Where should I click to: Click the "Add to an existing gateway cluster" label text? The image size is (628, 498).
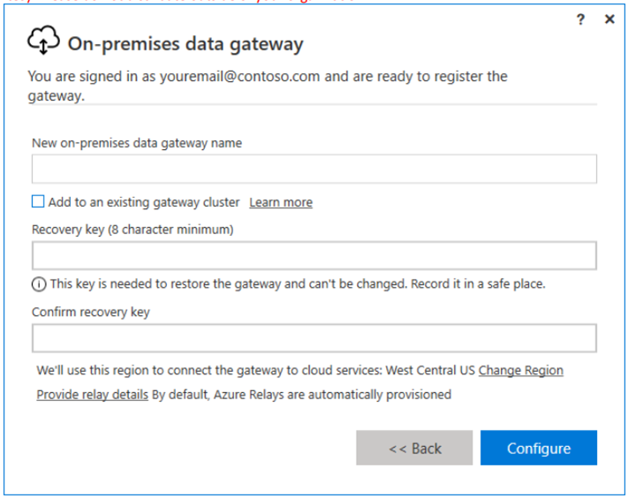coord(144,202)
